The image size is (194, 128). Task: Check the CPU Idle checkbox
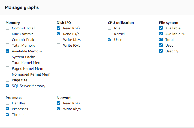pyautogui.click(x=110, y=28)
